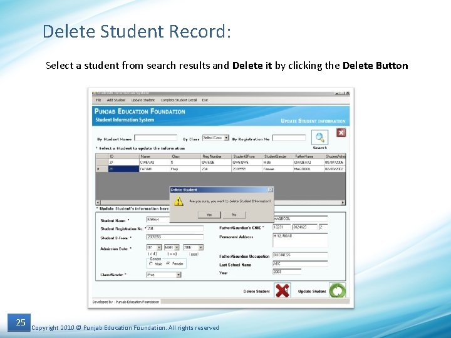Click the red cross Delete Student icon
This screenshot has height=338, width=451.
[x=282, y=290]
